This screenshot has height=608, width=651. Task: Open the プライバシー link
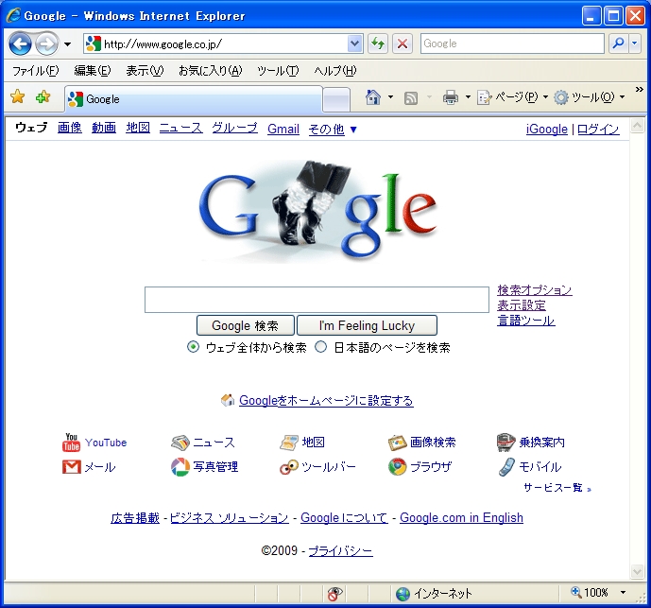click(340, 550)
